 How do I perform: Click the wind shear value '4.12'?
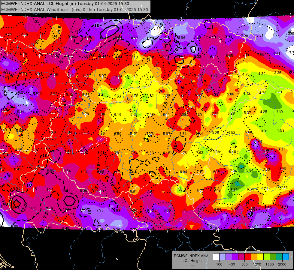coord(247,94)
